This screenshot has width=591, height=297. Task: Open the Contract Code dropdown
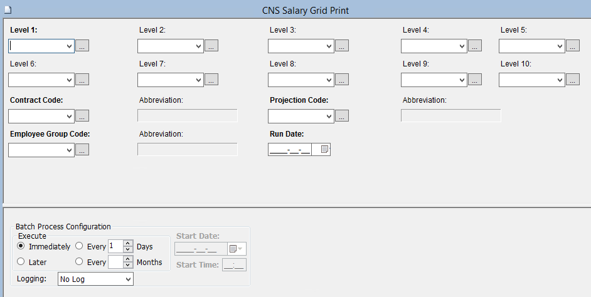[x=69, y=116]
